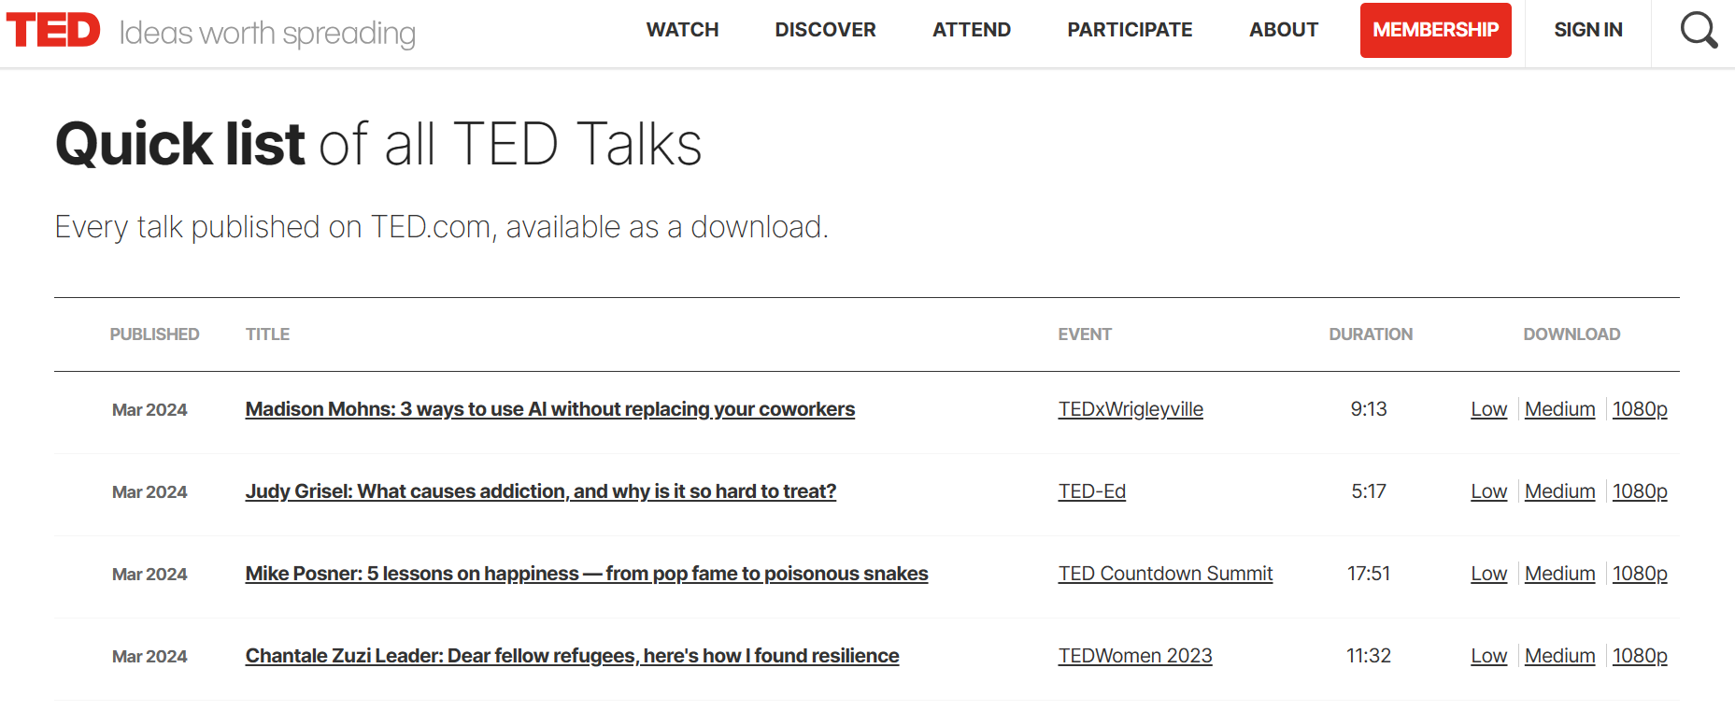The height and width of the screenshot is (711, 1735).
Task: Click SIGN IN
Action: (1587, 30)
